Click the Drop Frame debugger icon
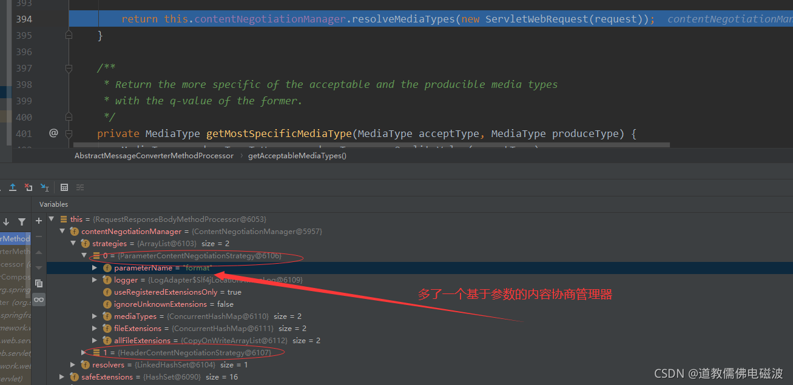Image resolution: width=793 pixels, height=385 pixels. [x=28, y=187]
